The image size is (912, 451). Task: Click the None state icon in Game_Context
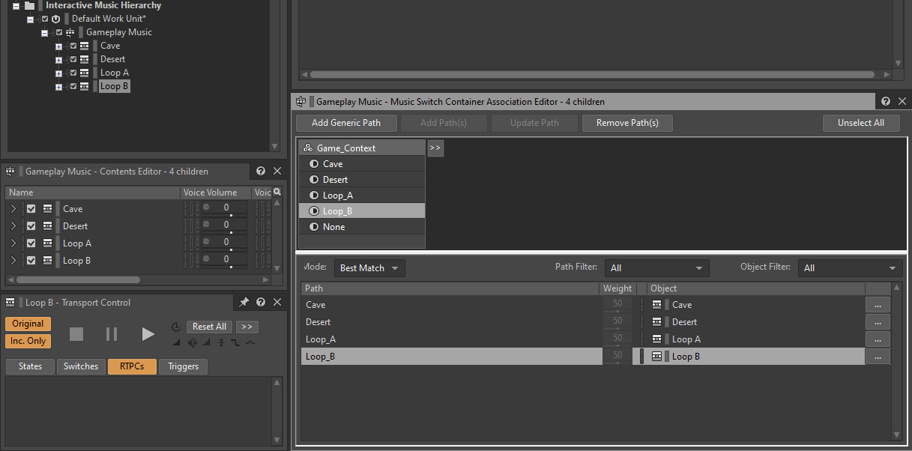tap(314, 227)
